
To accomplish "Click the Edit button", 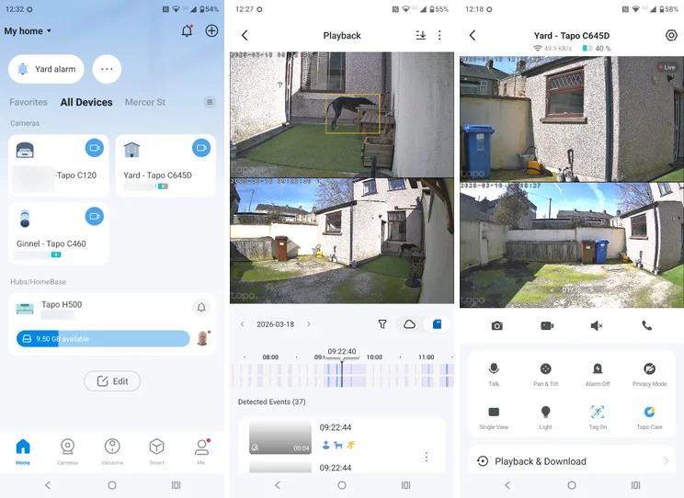I will [112, 381].
